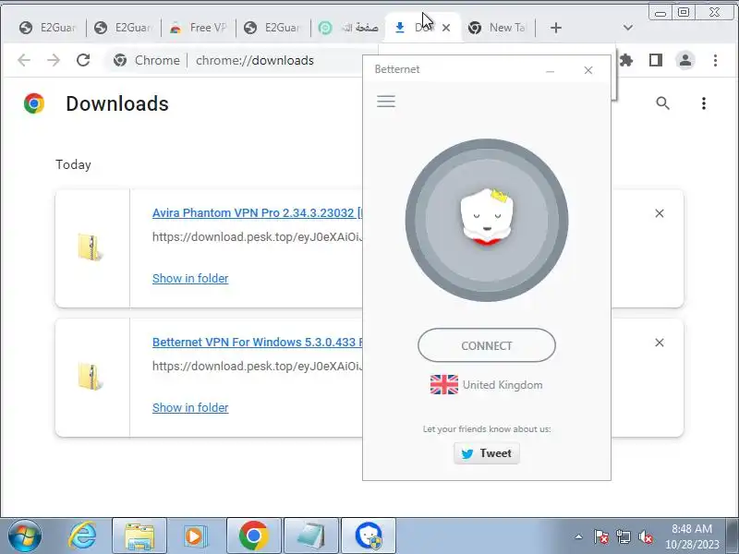
Task: Switch to the first E2Guardian tab
Action: 47,28
